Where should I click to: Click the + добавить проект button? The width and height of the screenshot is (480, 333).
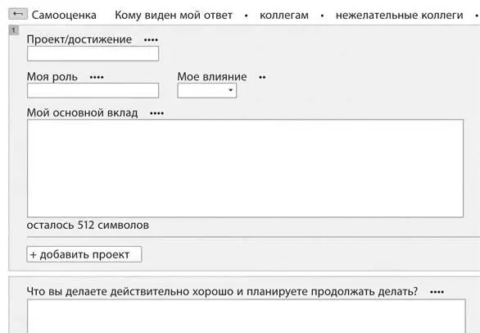point(84,254)
